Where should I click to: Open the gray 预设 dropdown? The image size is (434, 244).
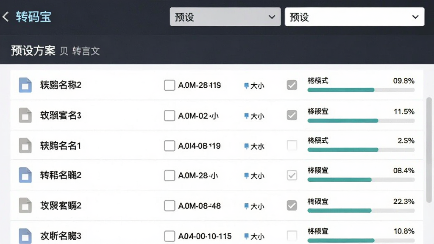click(225, 17)
